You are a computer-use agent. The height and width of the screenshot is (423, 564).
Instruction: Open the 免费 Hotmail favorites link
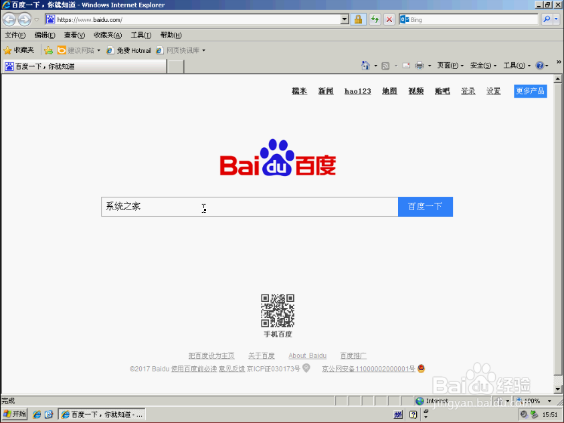[128, 50]
